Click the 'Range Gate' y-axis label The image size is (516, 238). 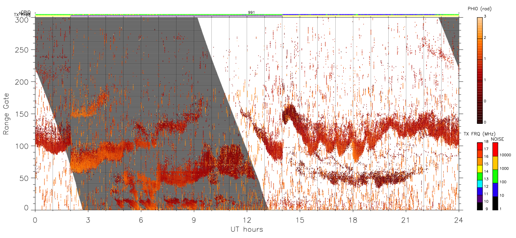6,114
